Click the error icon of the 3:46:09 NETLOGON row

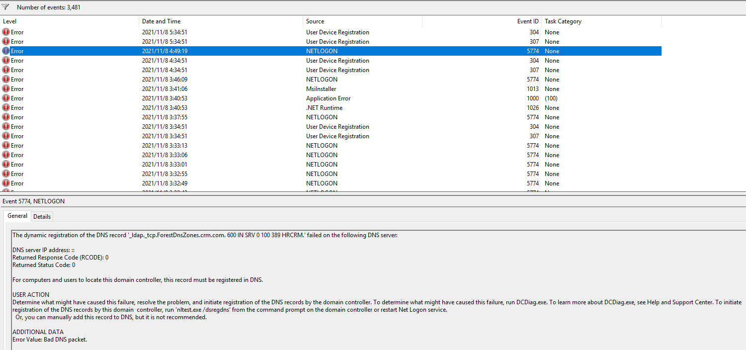(x=6, y=80)
